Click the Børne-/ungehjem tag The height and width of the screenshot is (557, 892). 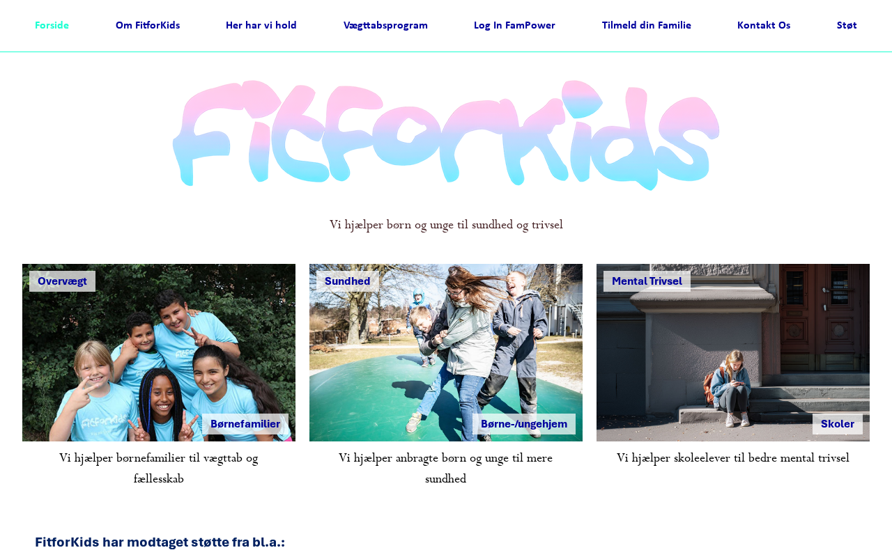pyautogui.click(x=524, y=424)
